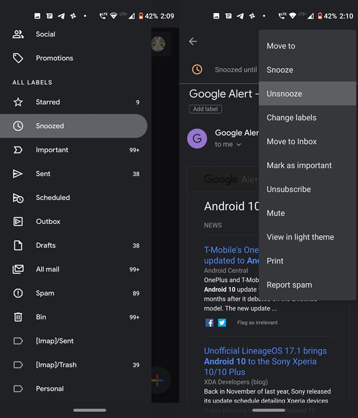Choose 'Mark as important' option
The image size is (358, 418).
pos(307,165)
